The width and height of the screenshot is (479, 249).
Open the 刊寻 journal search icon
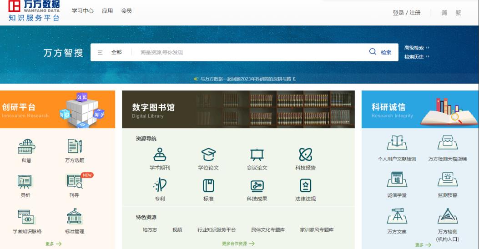pyautogui.click(x=75, y=181)
